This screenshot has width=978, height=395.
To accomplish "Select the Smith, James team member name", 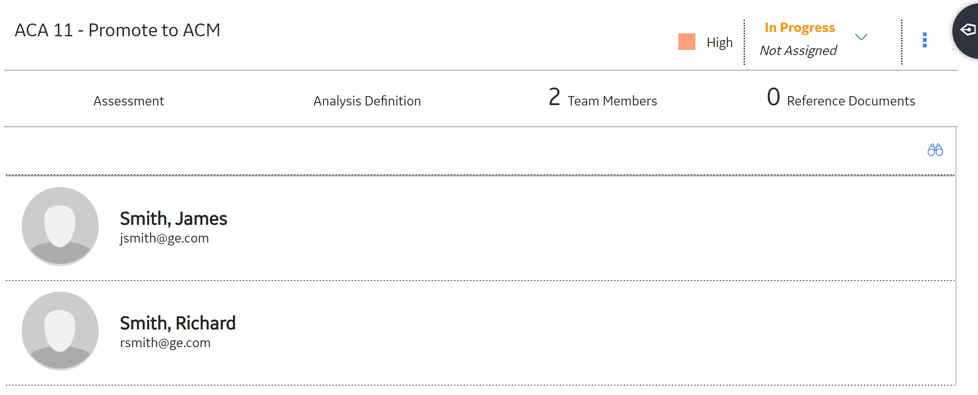I will click(x=173, y=219).
